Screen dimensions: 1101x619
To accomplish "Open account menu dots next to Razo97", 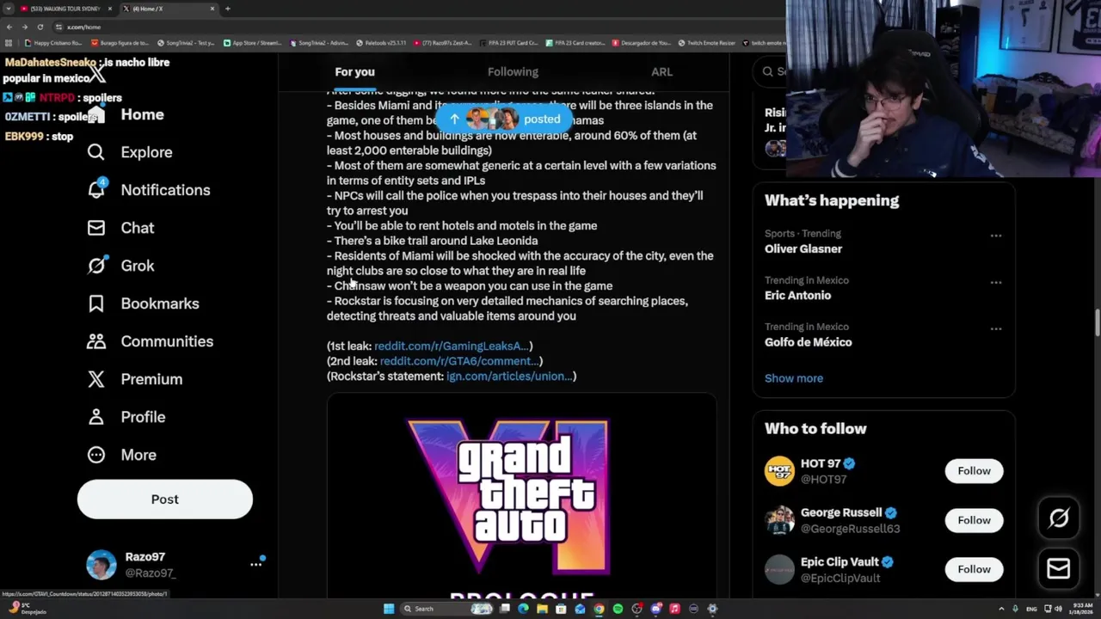I will tap(255, 564).
